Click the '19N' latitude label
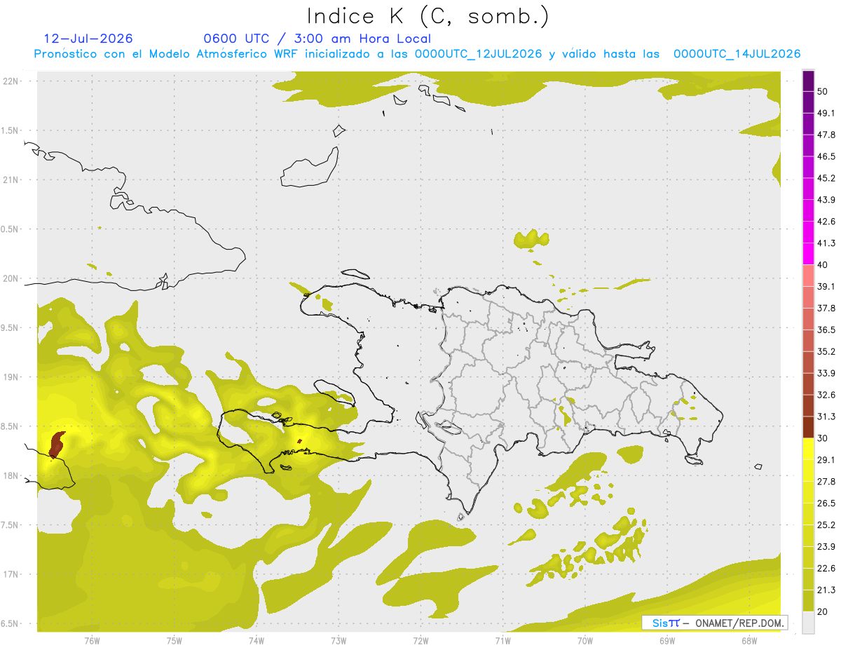841x650 pixels. click(x=11, y=377)
